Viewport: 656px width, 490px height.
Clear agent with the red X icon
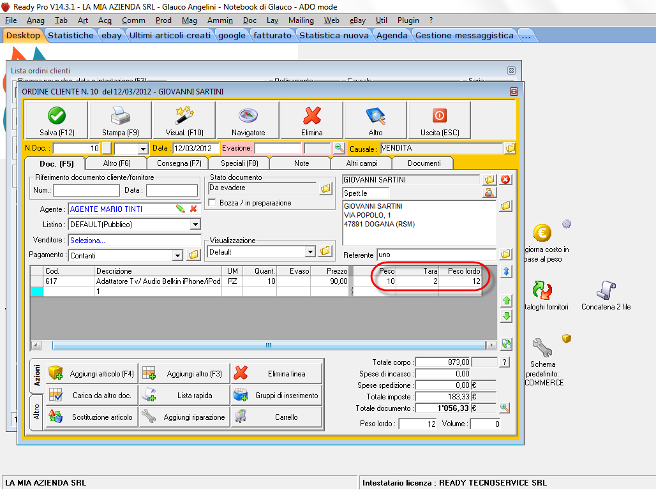193,209
